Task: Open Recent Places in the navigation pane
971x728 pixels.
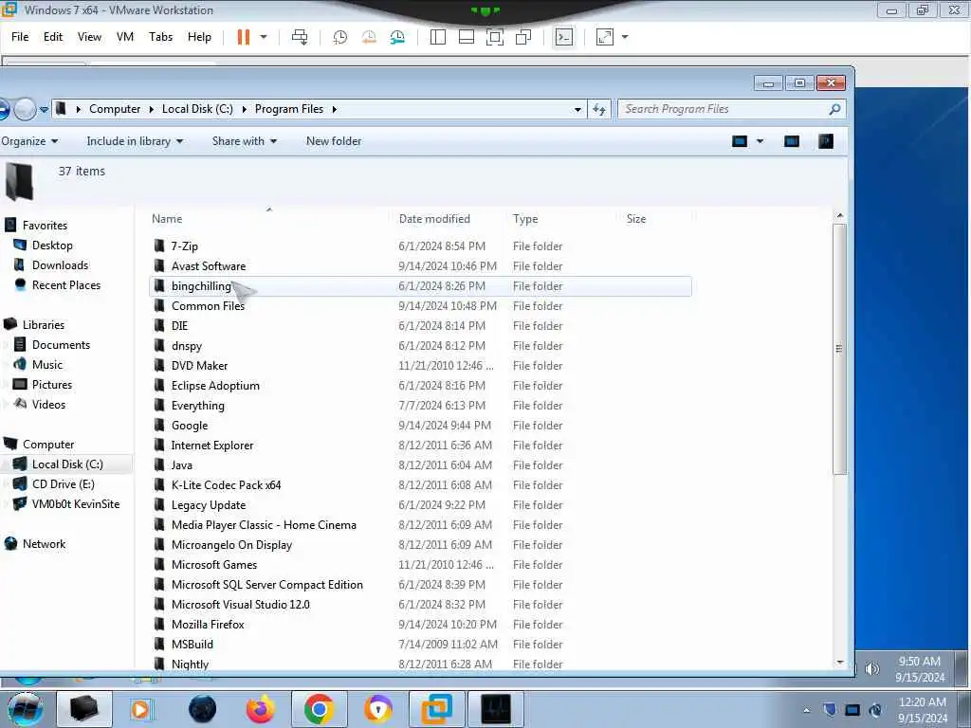Action: point(65,284)
